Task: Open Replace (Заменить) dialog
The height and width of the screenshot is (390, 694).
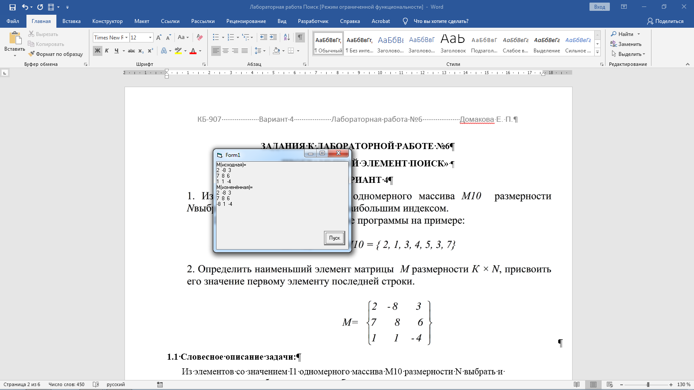Action: [626, 44]
